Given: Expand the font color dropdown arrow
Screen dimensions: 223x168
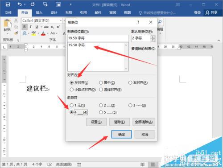Looking at the screenshot, I should [48, 33].
